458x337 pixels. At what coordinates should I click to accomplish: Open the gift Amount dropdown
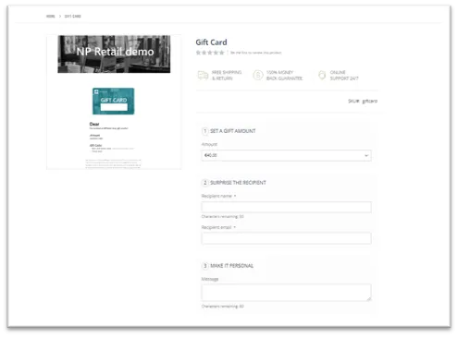pyautogui.click(x=286, y=155)
